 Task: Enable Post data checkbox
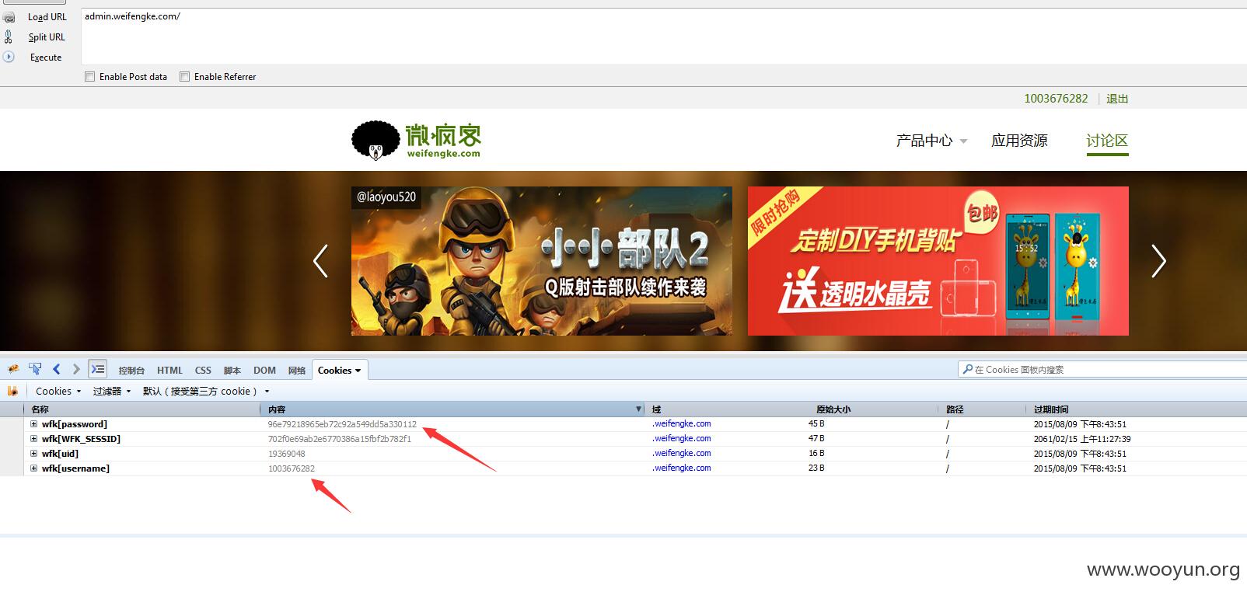point(90,76)
